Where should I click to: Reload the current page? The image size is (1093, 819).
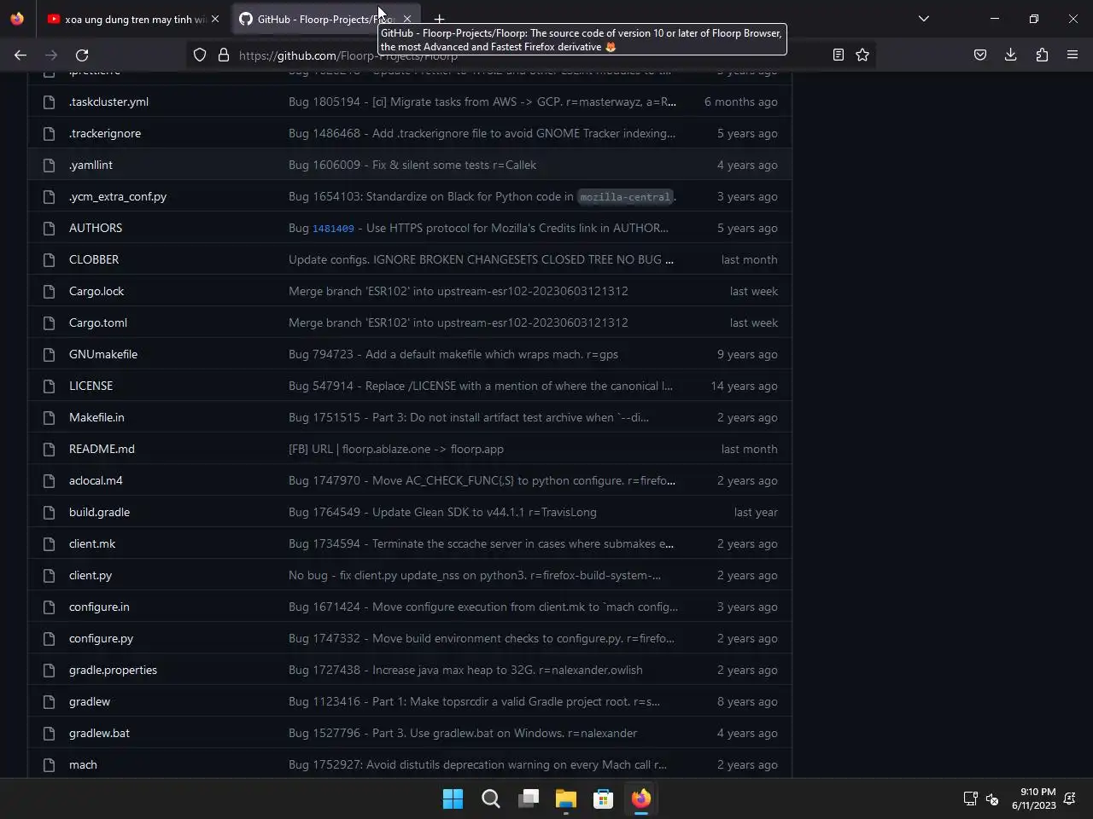coord(82,55)
